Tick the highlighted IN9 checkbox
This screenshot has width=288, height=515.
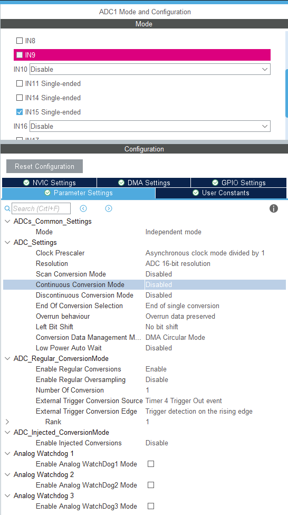click(x=20, y=55)
